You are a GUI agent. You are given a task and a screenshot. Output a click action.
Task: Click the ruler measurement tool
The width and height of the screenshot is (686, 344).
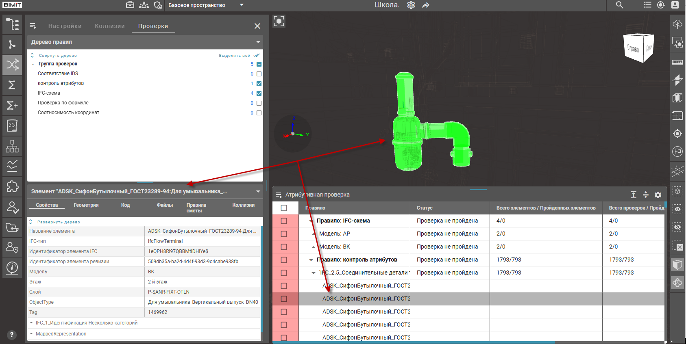point(677,62)
